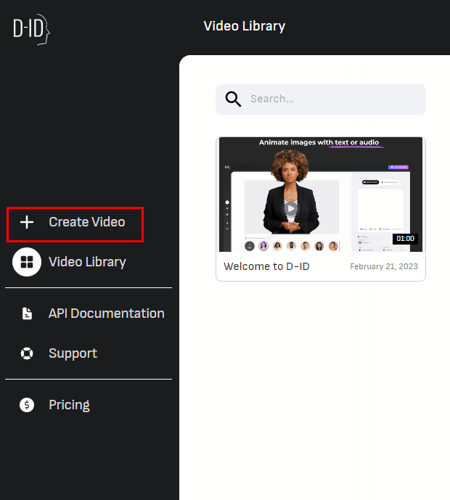450x500 pixels.
Task: Click the magnifier search icon
Action: click(x=233, y=99)
